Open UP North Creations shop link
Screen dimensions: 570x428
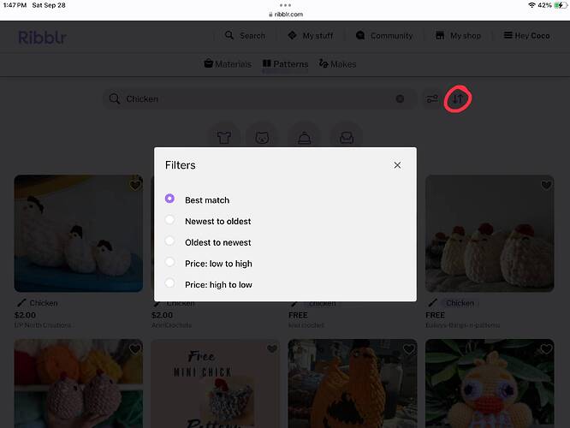click(43, 325)
